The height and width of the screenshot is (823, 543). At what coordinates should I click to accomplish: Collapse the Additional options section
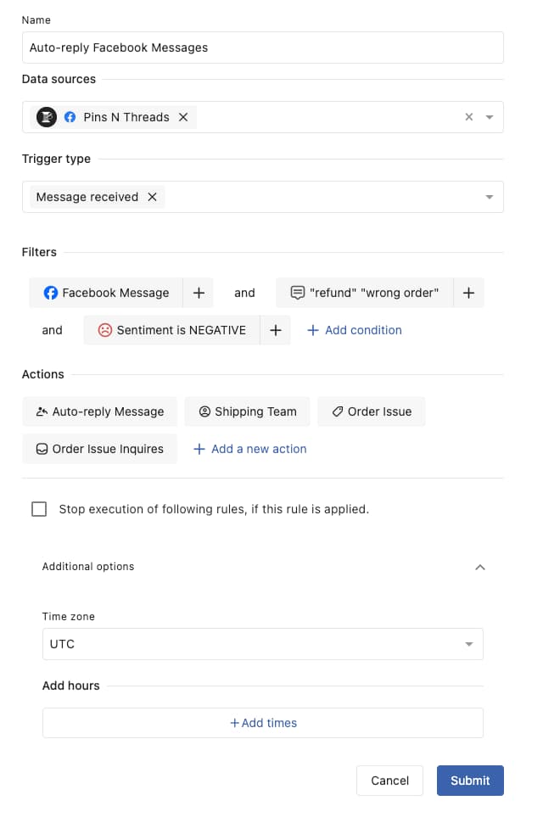[x=481, y=567]
